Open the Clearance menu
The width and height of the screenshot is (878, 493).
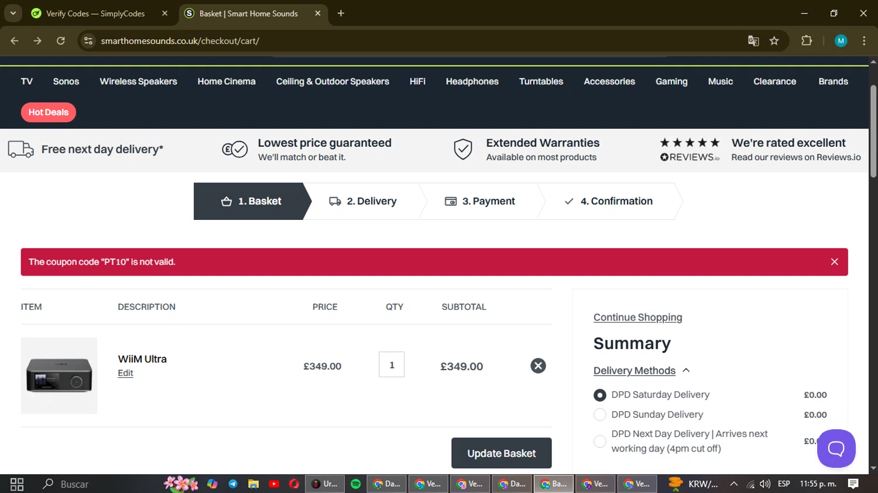pos(774,81)
